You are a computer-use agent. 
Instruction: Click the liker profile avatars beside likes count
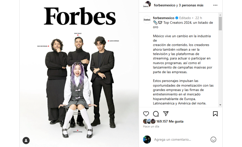click(x=149, y=121)
